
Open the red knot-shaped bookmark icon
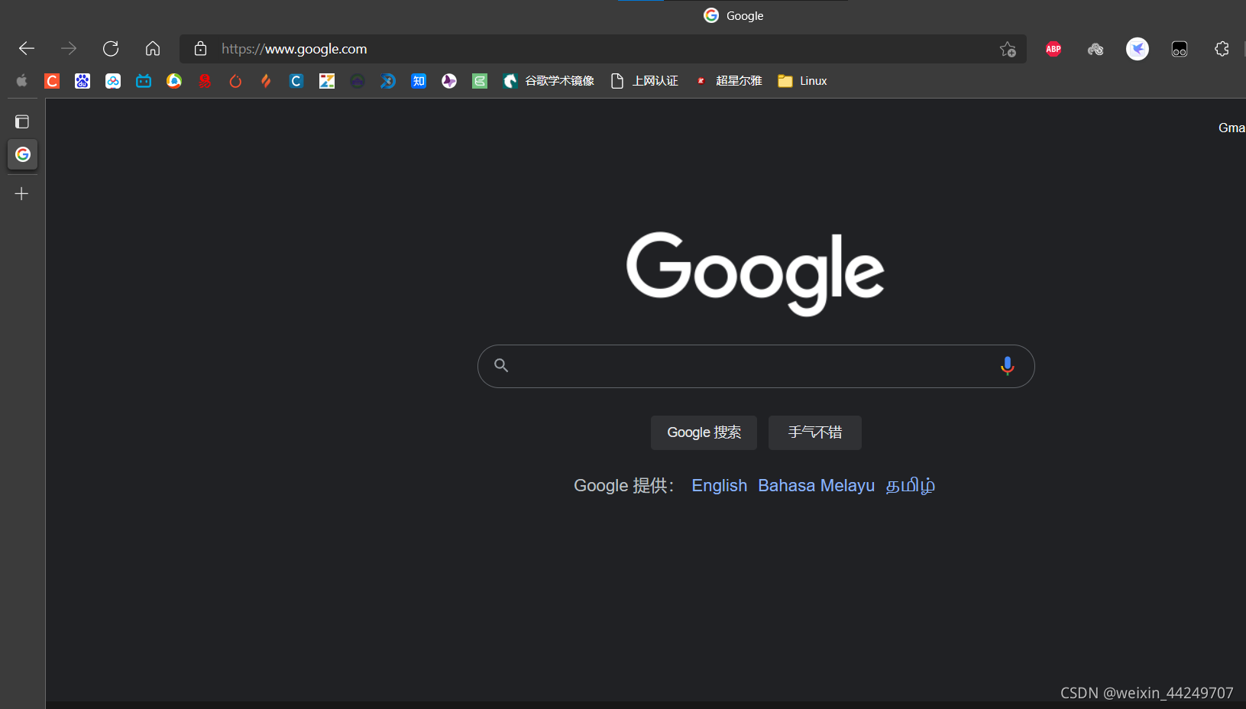coord(205,81)
